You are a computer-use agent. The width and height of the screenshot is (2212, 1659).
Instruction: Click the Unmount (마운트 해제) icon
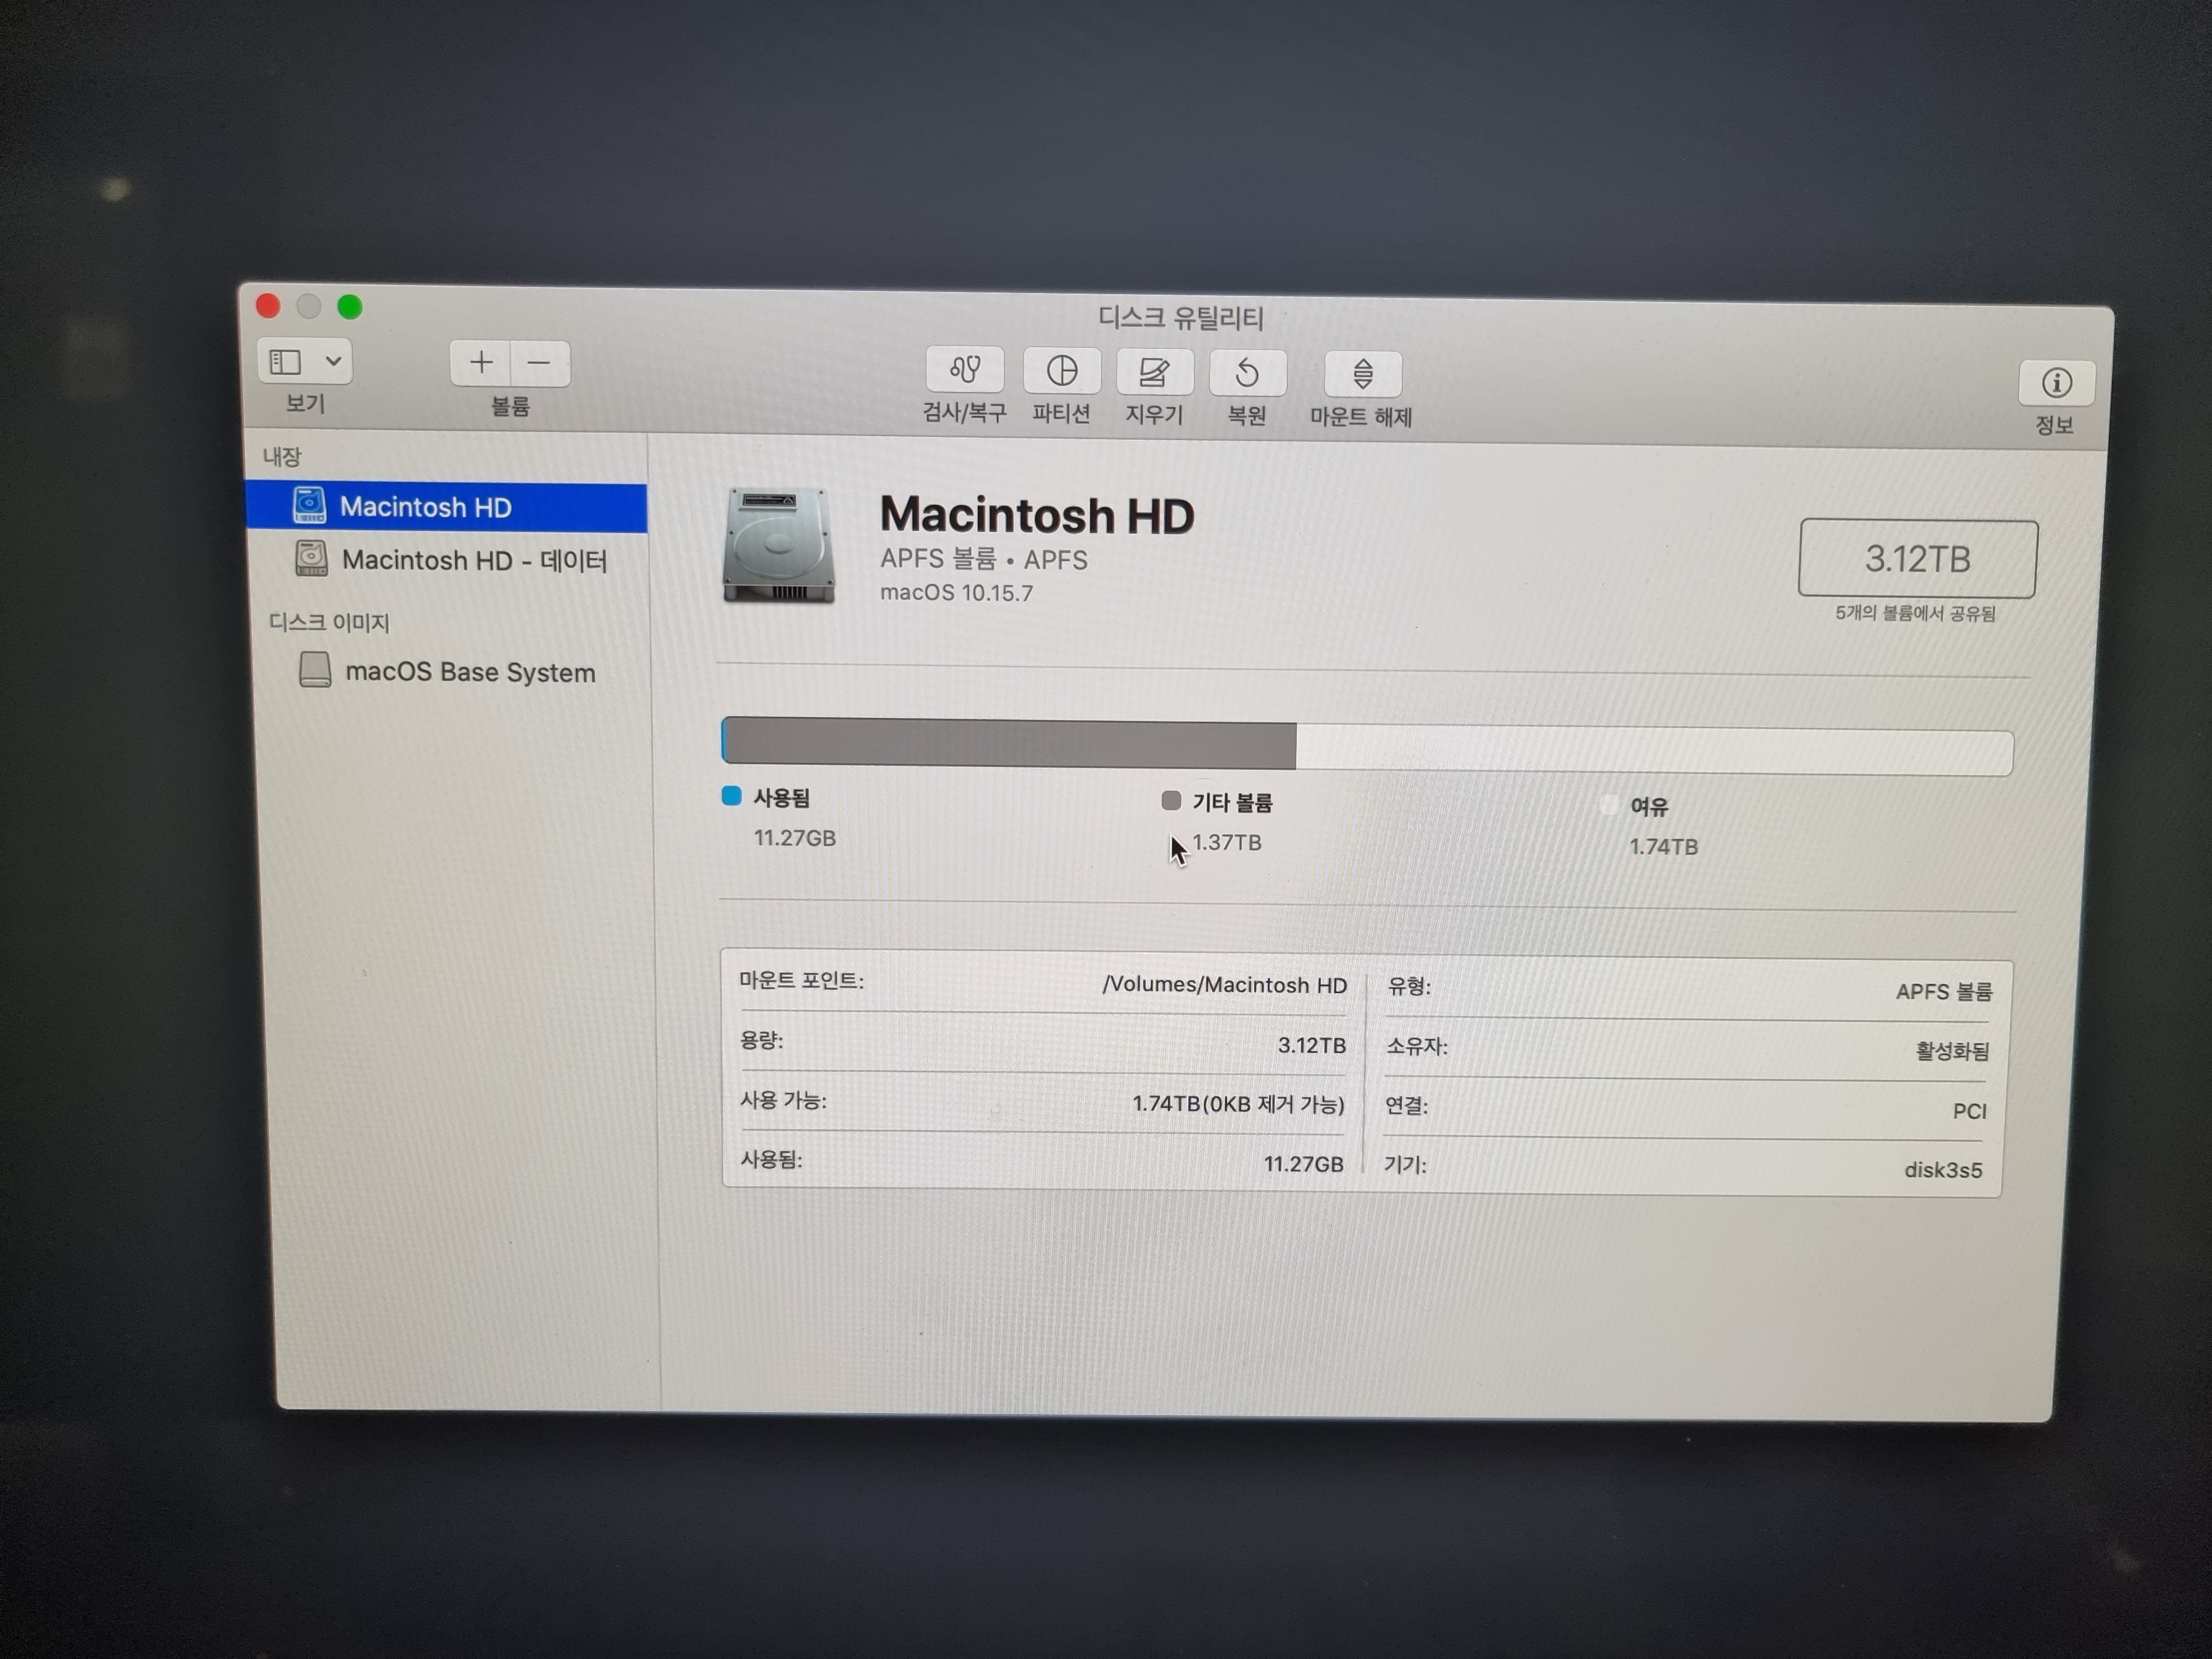[1362, 375]
